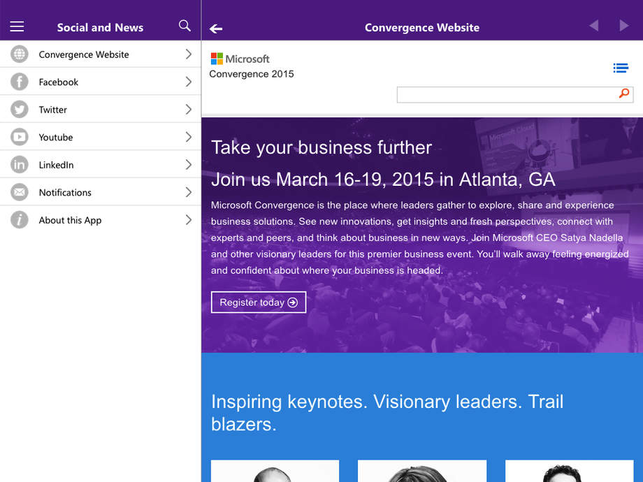
Task: Expand the Notifications row chevron
Action: (x=188, y=192)
